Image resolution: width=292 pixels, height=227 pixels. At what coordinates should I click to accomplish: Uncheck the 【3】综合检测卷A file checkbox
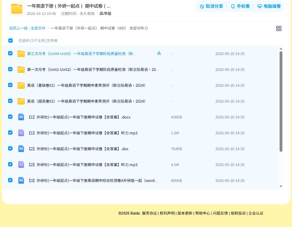(10, 180)
